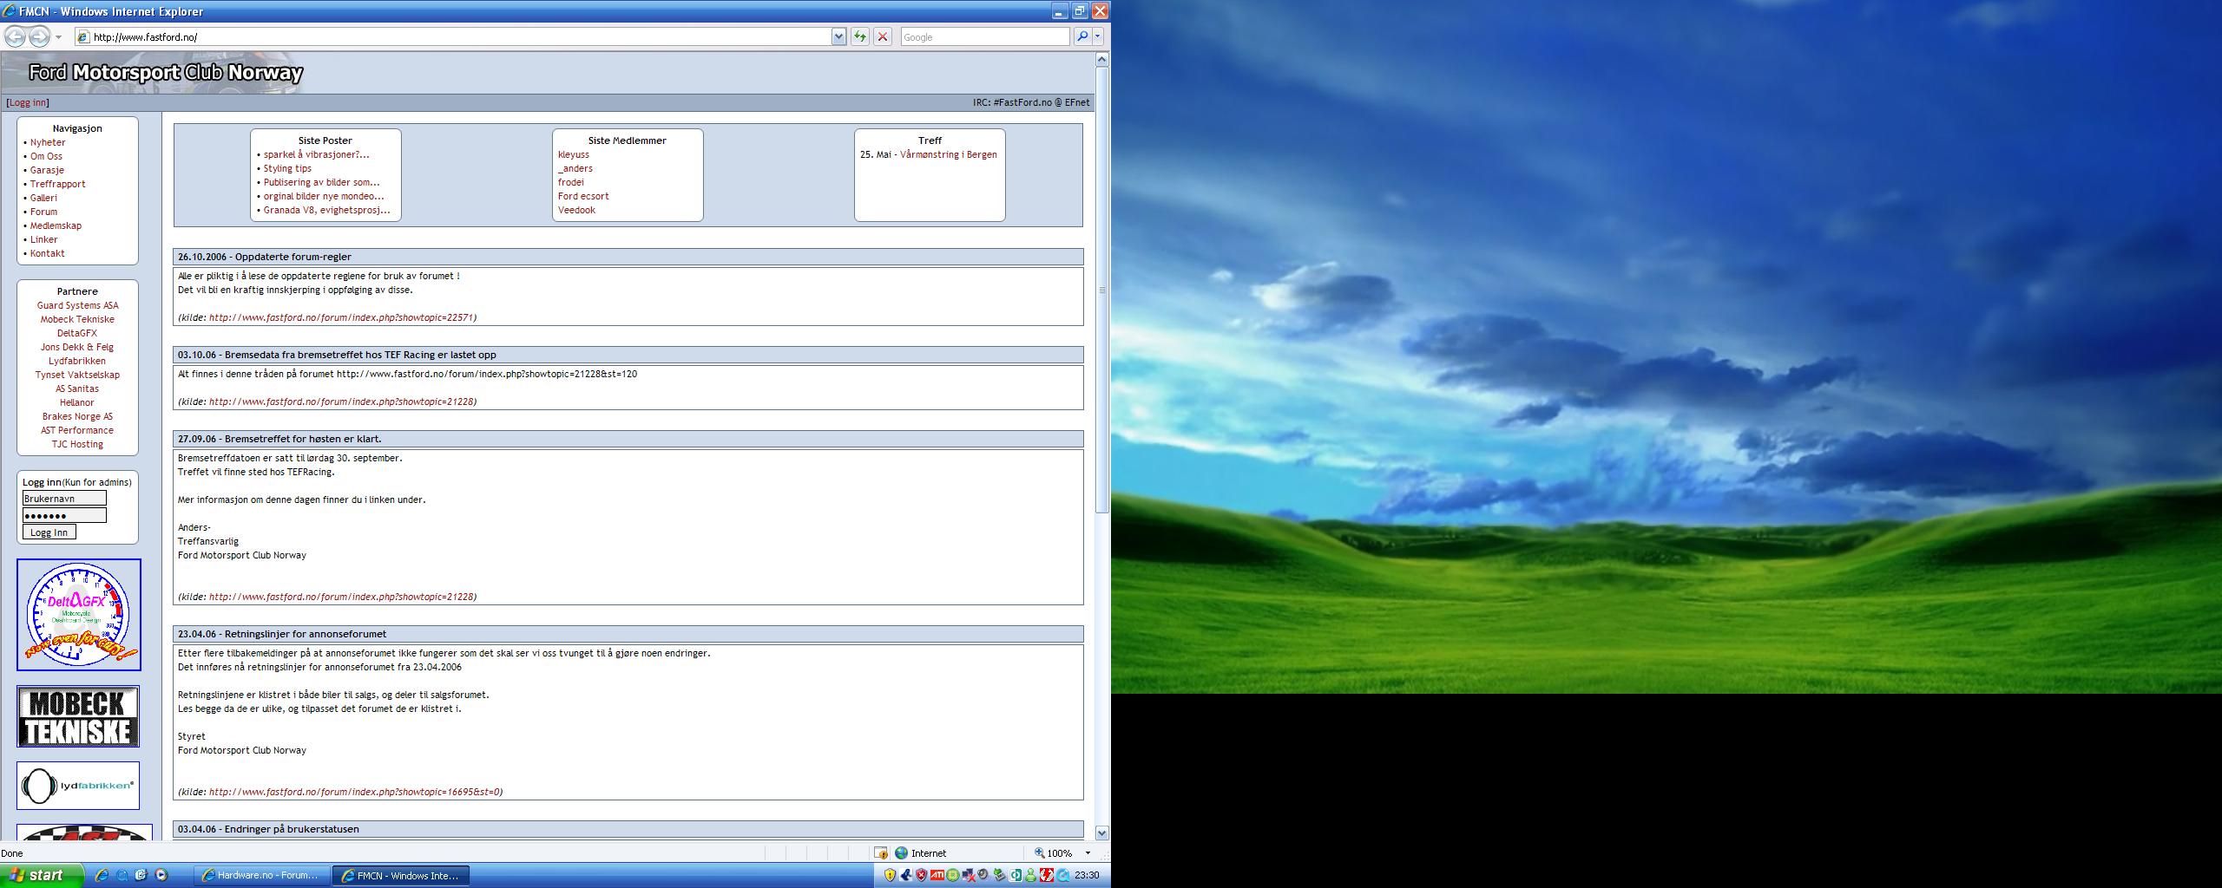Click TJC Hosting partner link
The image size is (2222, 888).
[x=77, y=444]
